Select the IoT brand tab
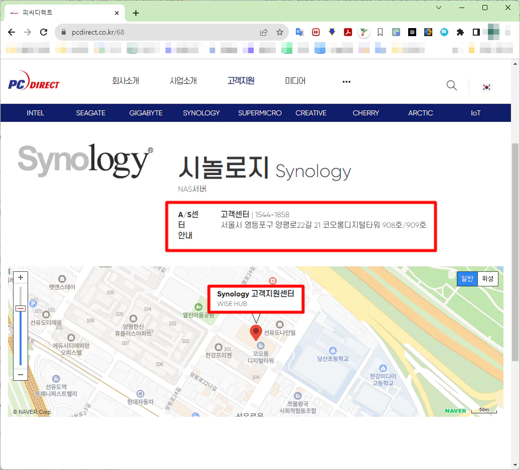The image size is (520, 470). click(x=475, y=113)
